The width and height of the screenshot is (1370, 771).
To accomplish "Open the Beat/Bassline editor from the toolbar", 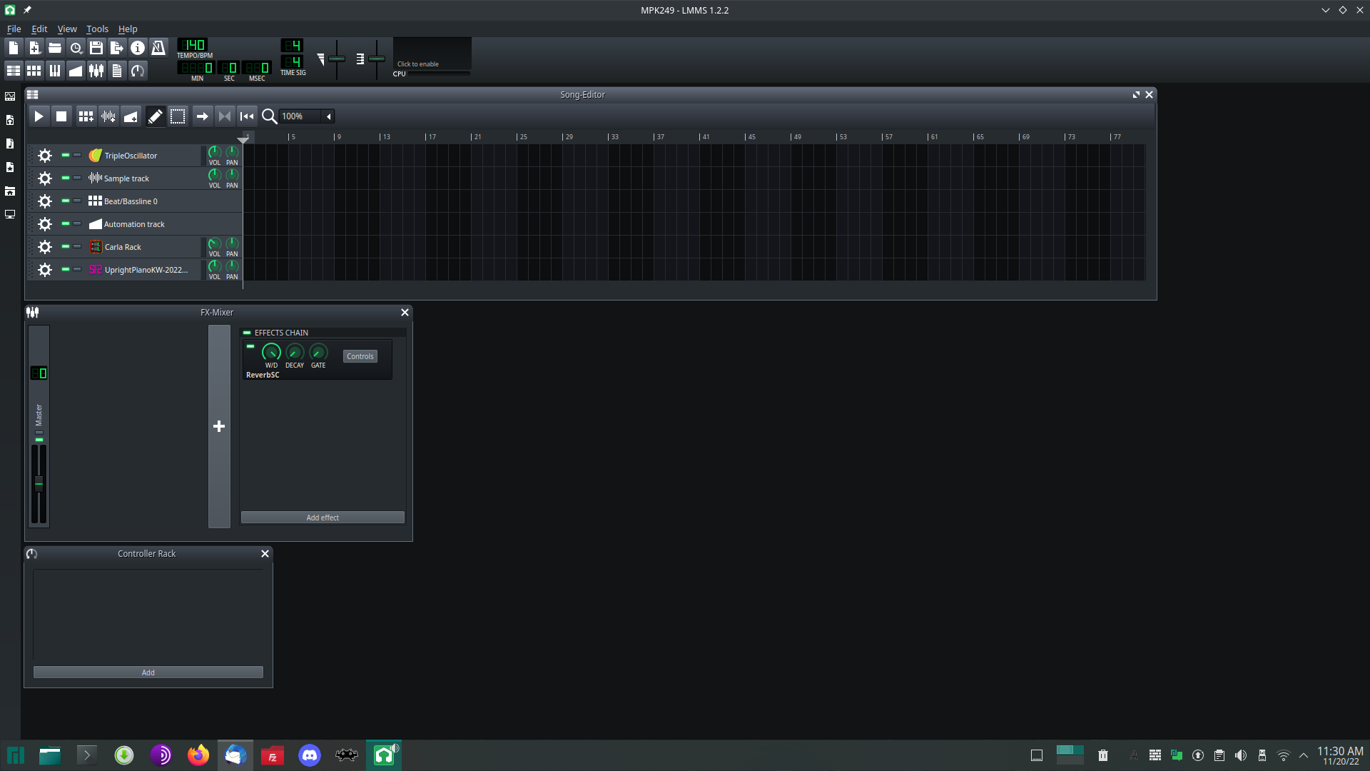I will (x=34, y=70).
